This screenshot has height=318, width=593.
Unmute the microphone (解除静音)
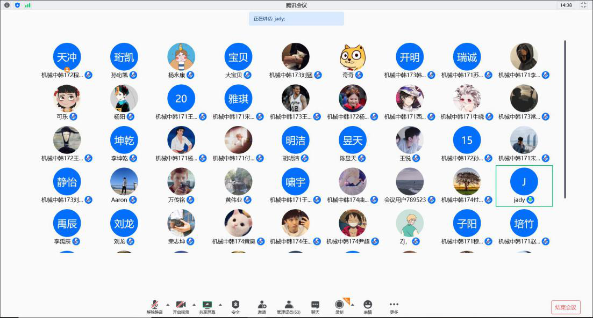coord(154,306)
